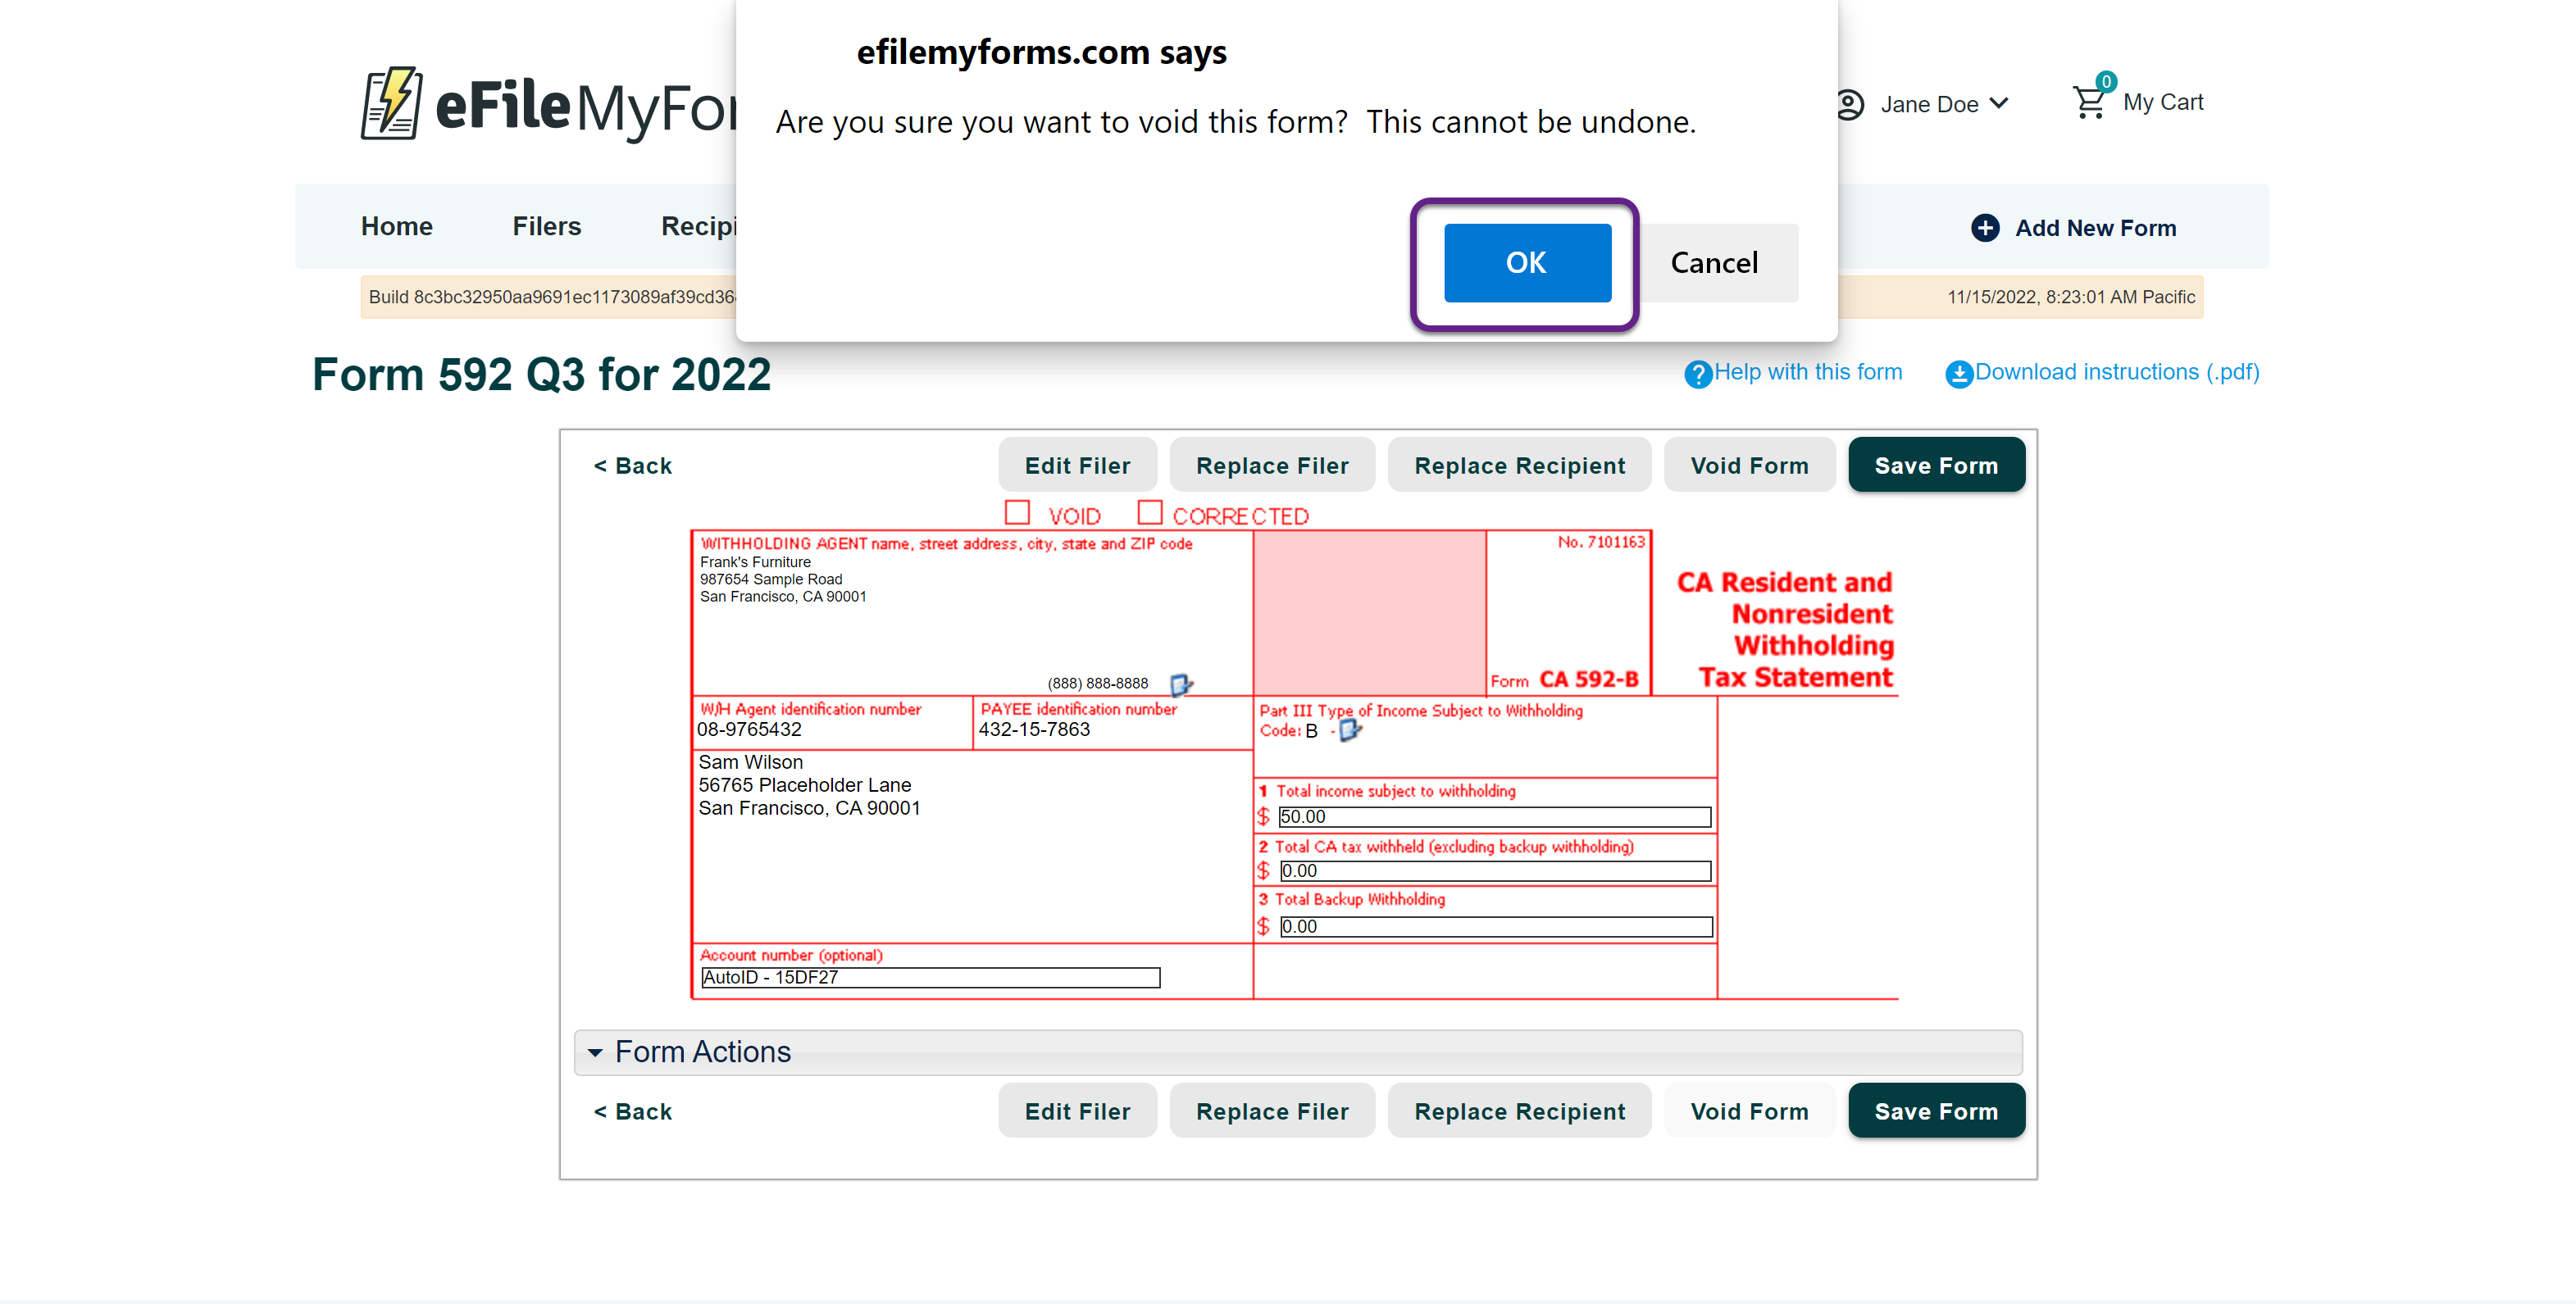
Task: Click the question mark help icon
Action: [1697, 374]
